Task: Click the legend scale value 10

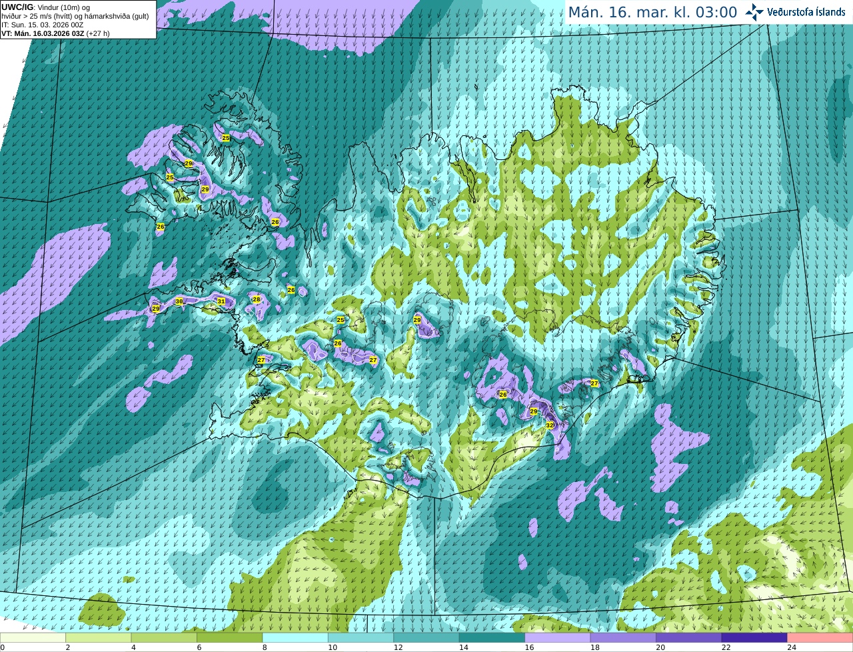Action: pyautogui.click(x=332, y=647)
